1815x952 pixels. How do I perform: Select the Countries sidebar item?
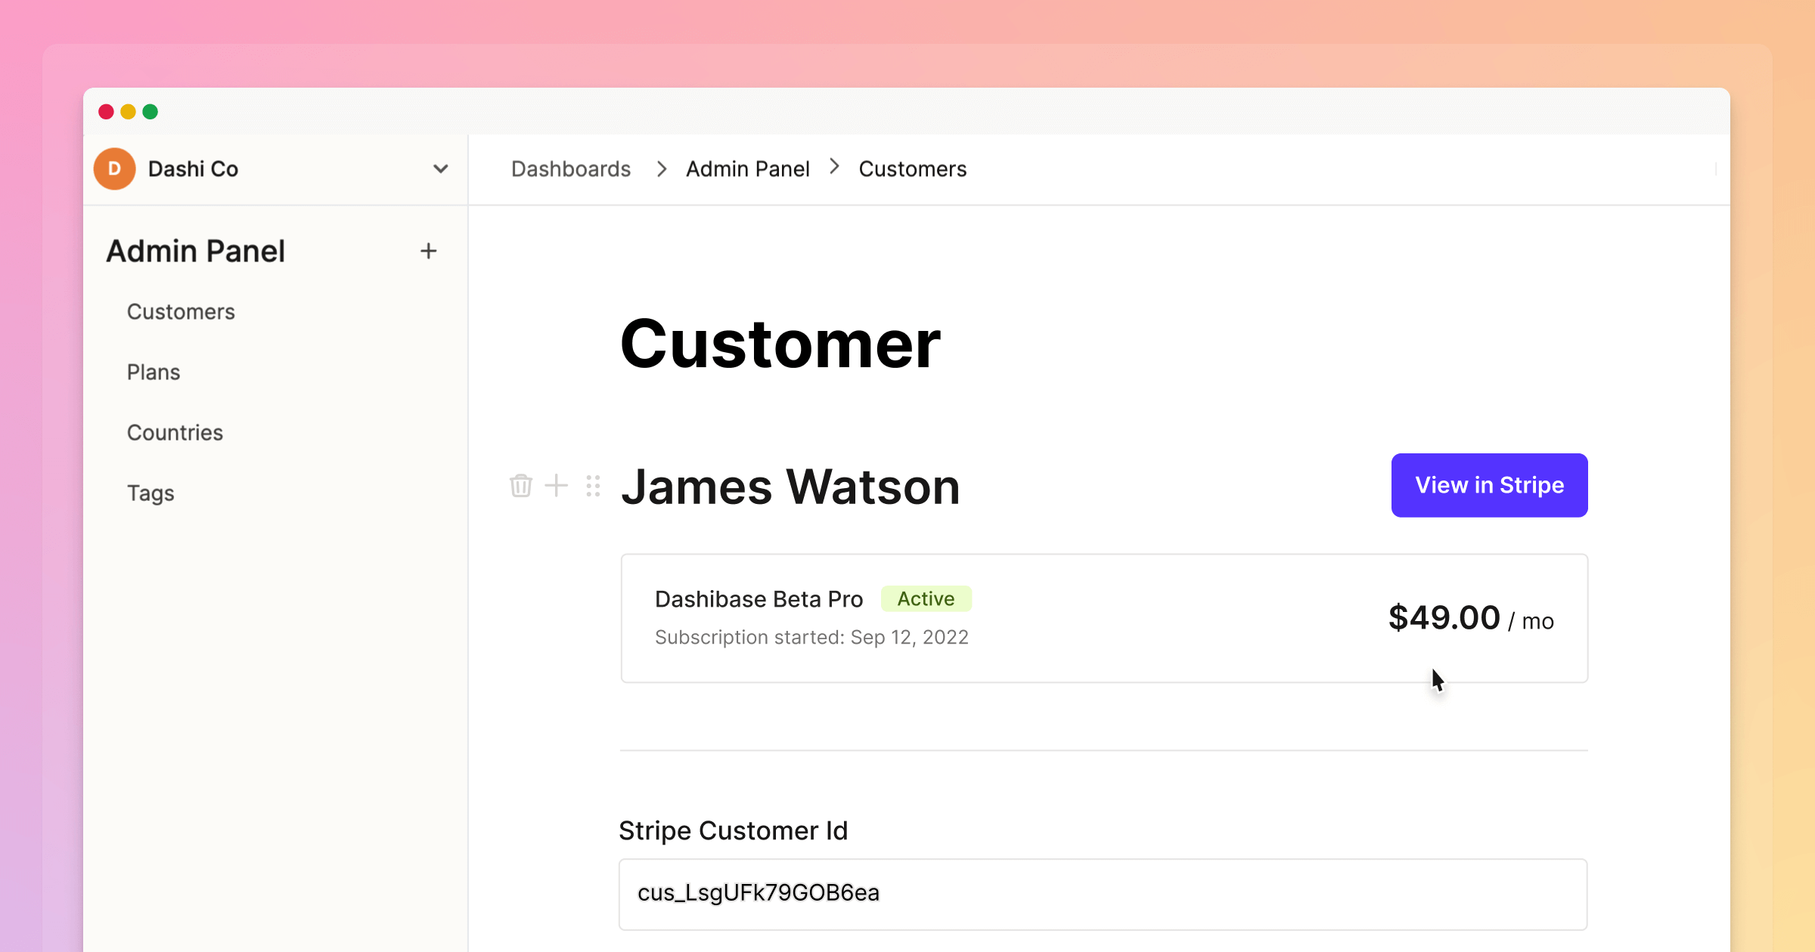[175, 433]
